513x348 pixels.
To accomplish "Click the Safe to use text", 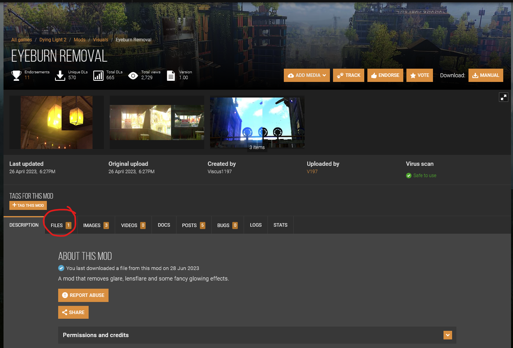I will point(425,176).
